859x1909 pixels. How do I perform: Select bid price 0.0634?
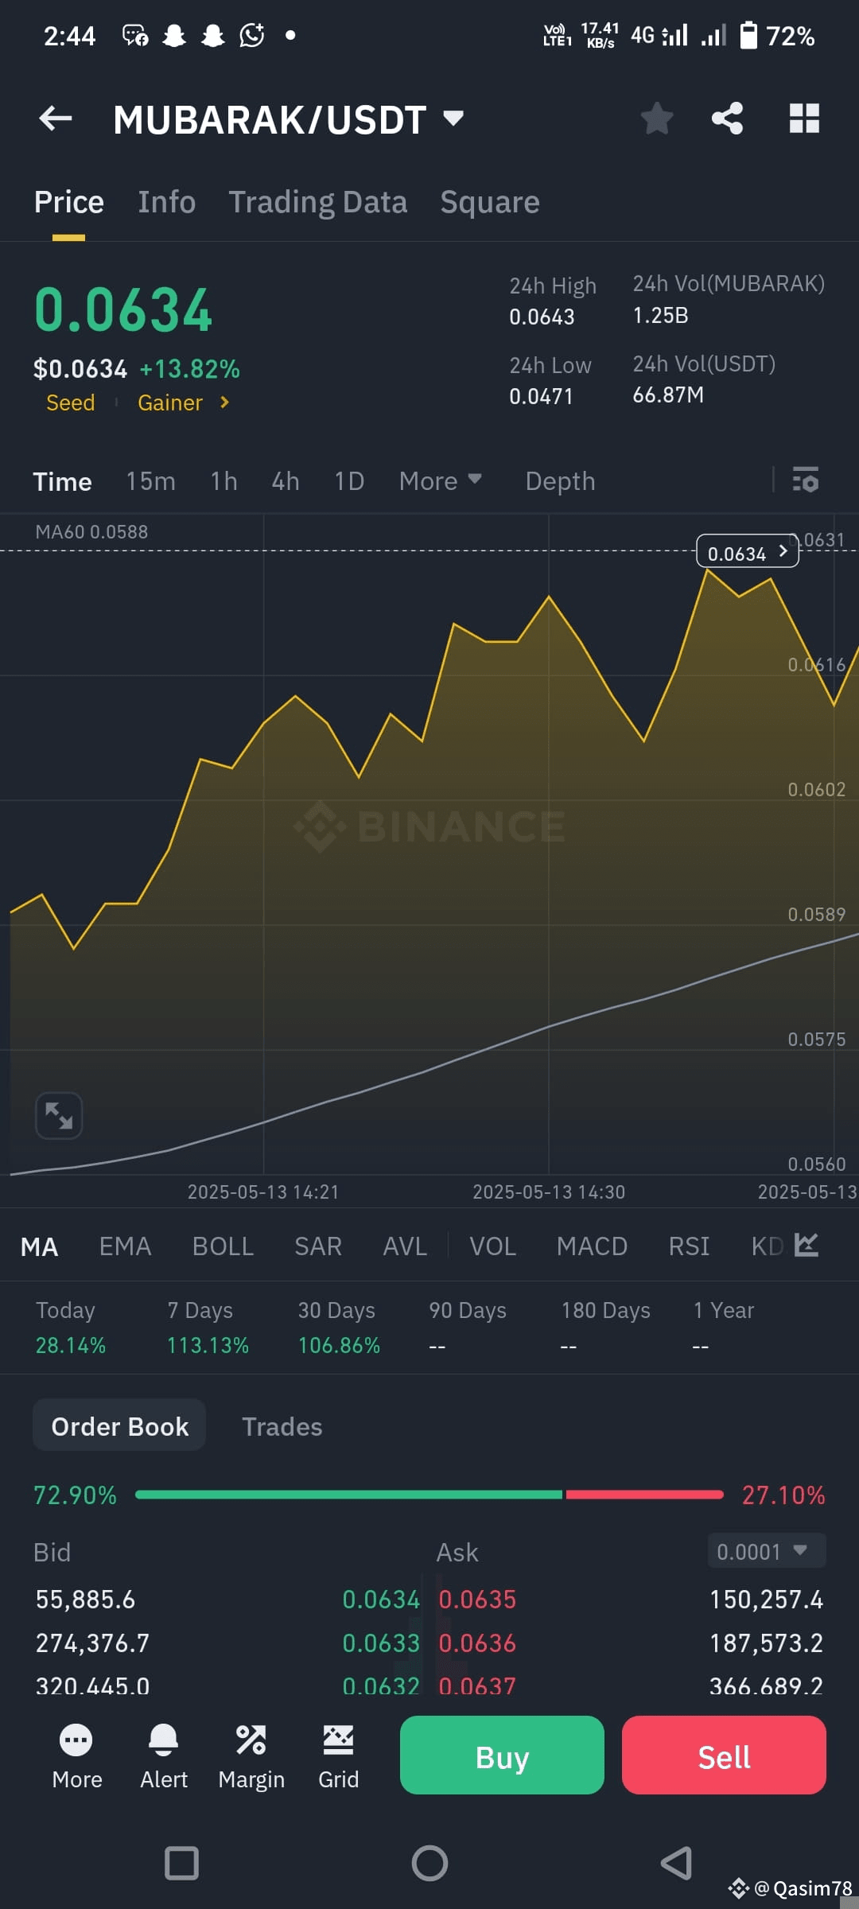[x=381, y=1600]
